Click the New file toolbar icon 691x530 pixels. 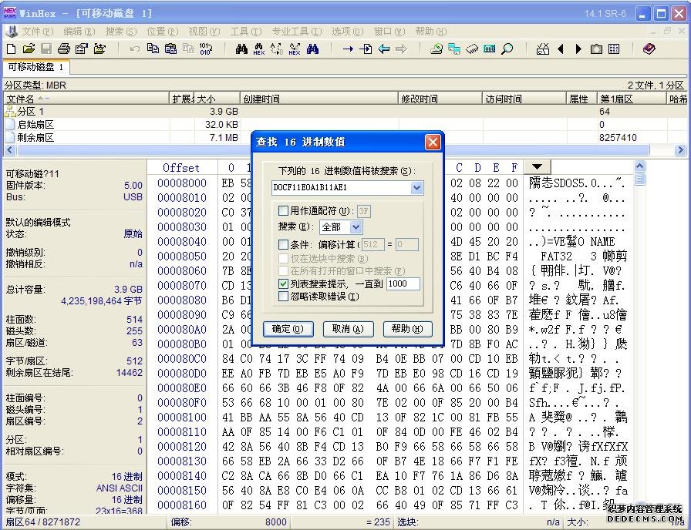(11, 49)
